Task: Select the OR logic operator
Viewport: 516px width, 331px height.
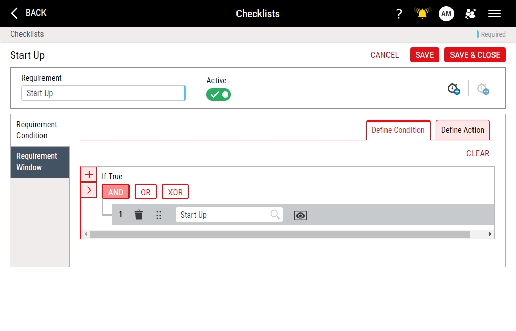Action: point(146,192)
